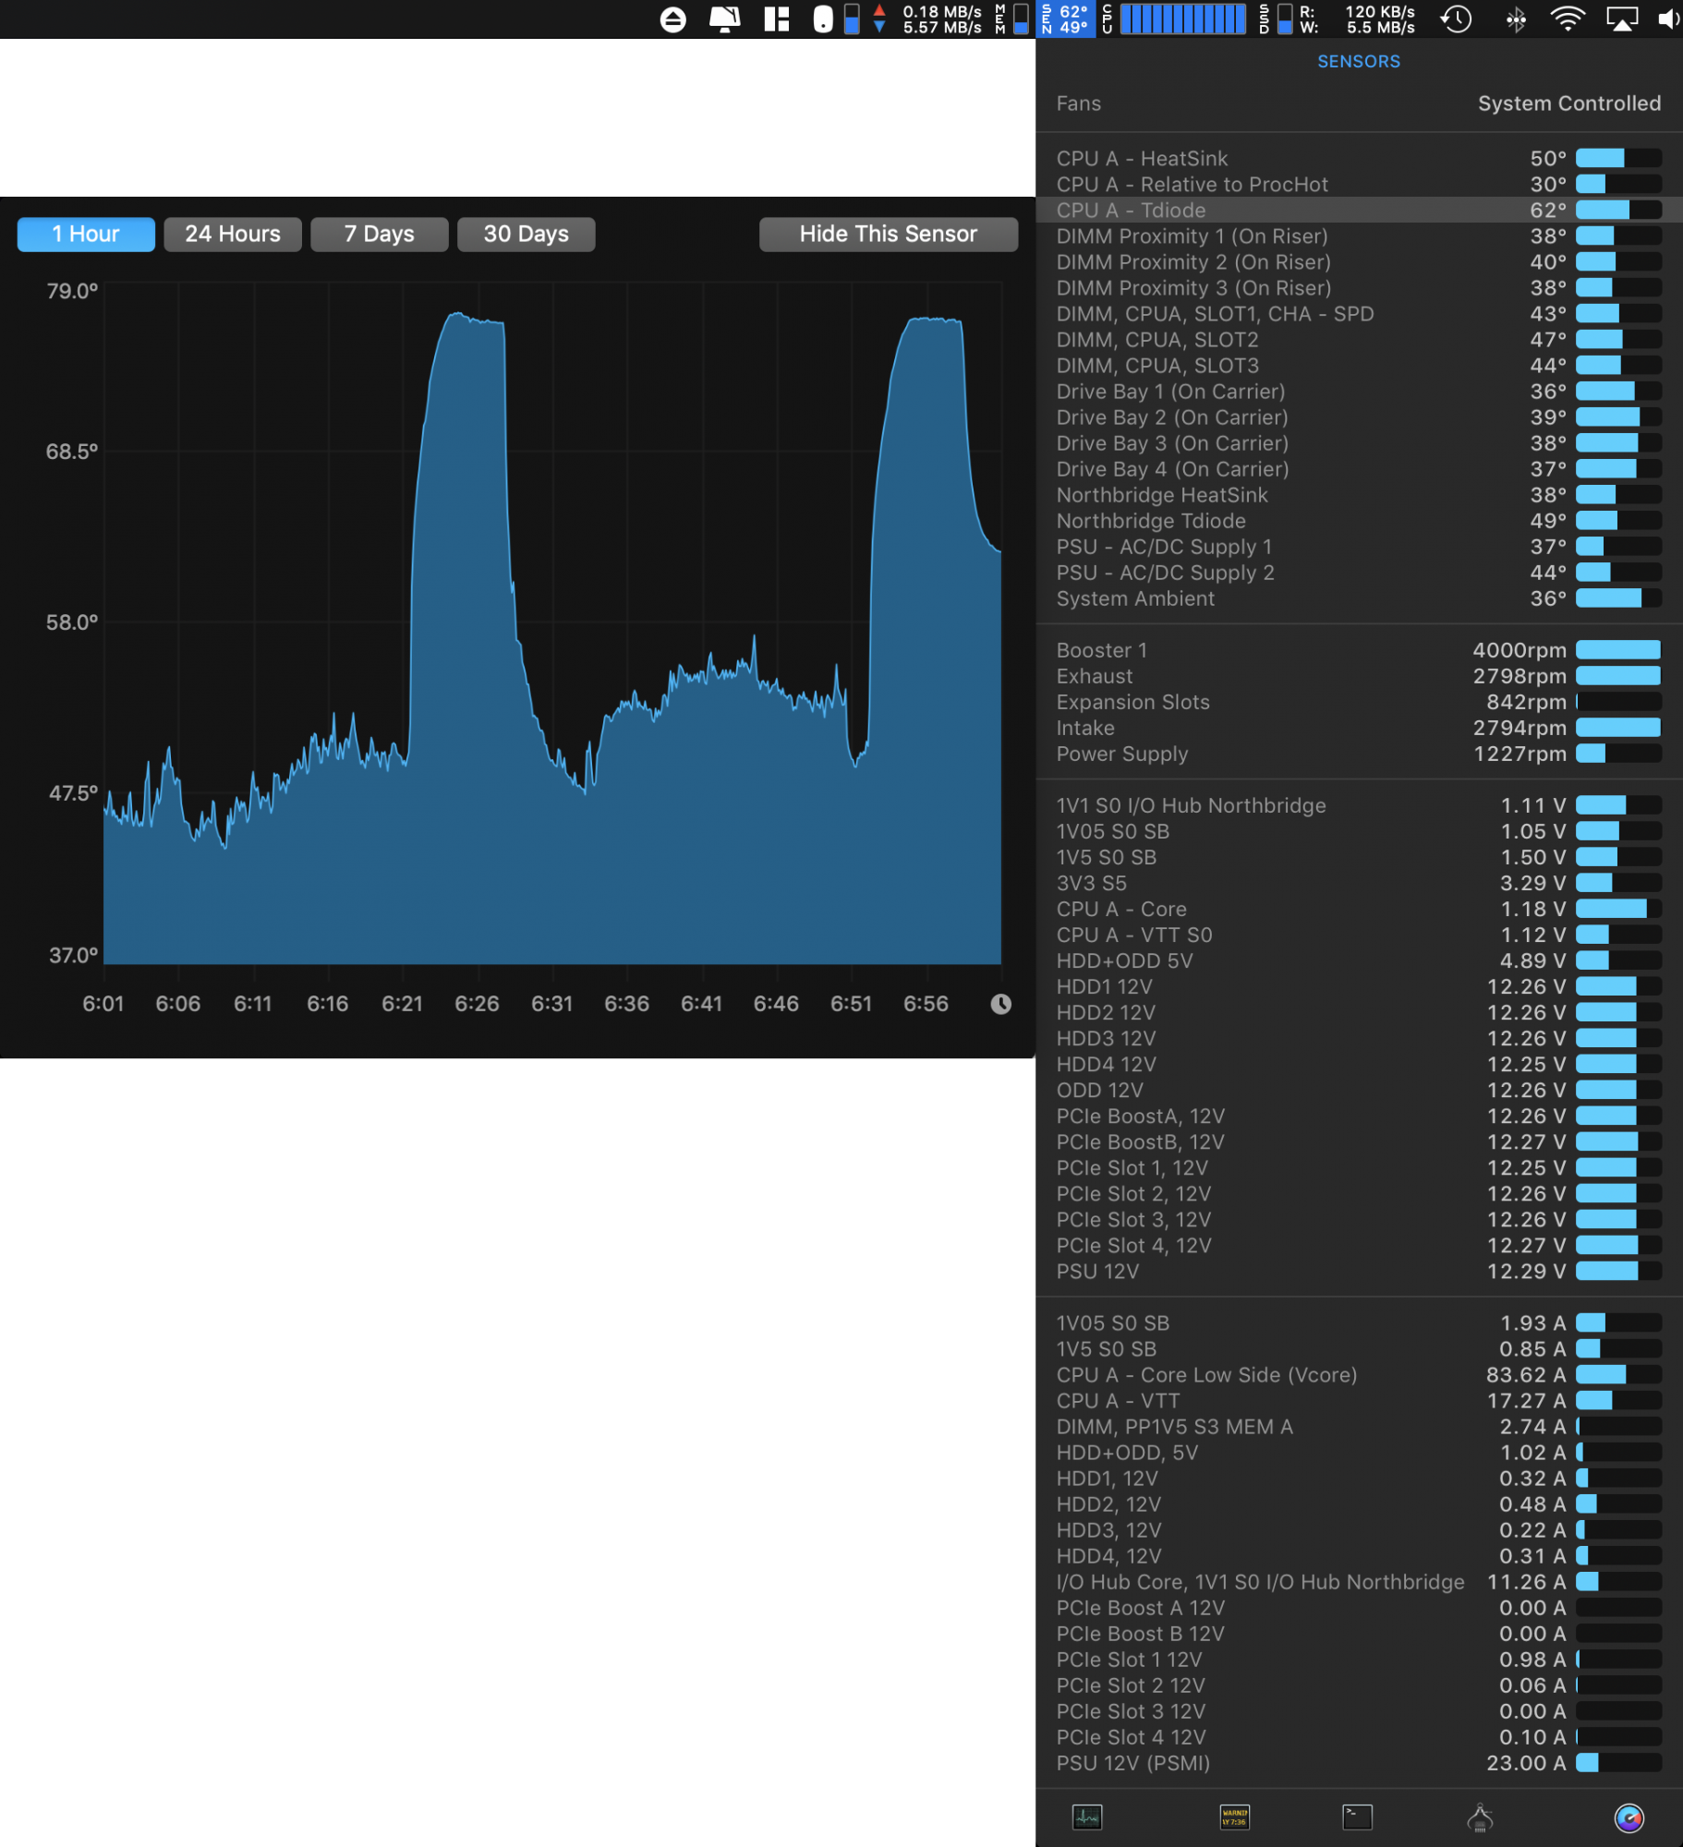Select HDD+ODD 5V voltage row
The image size is (1683, 1847).
coord(1359,960)
